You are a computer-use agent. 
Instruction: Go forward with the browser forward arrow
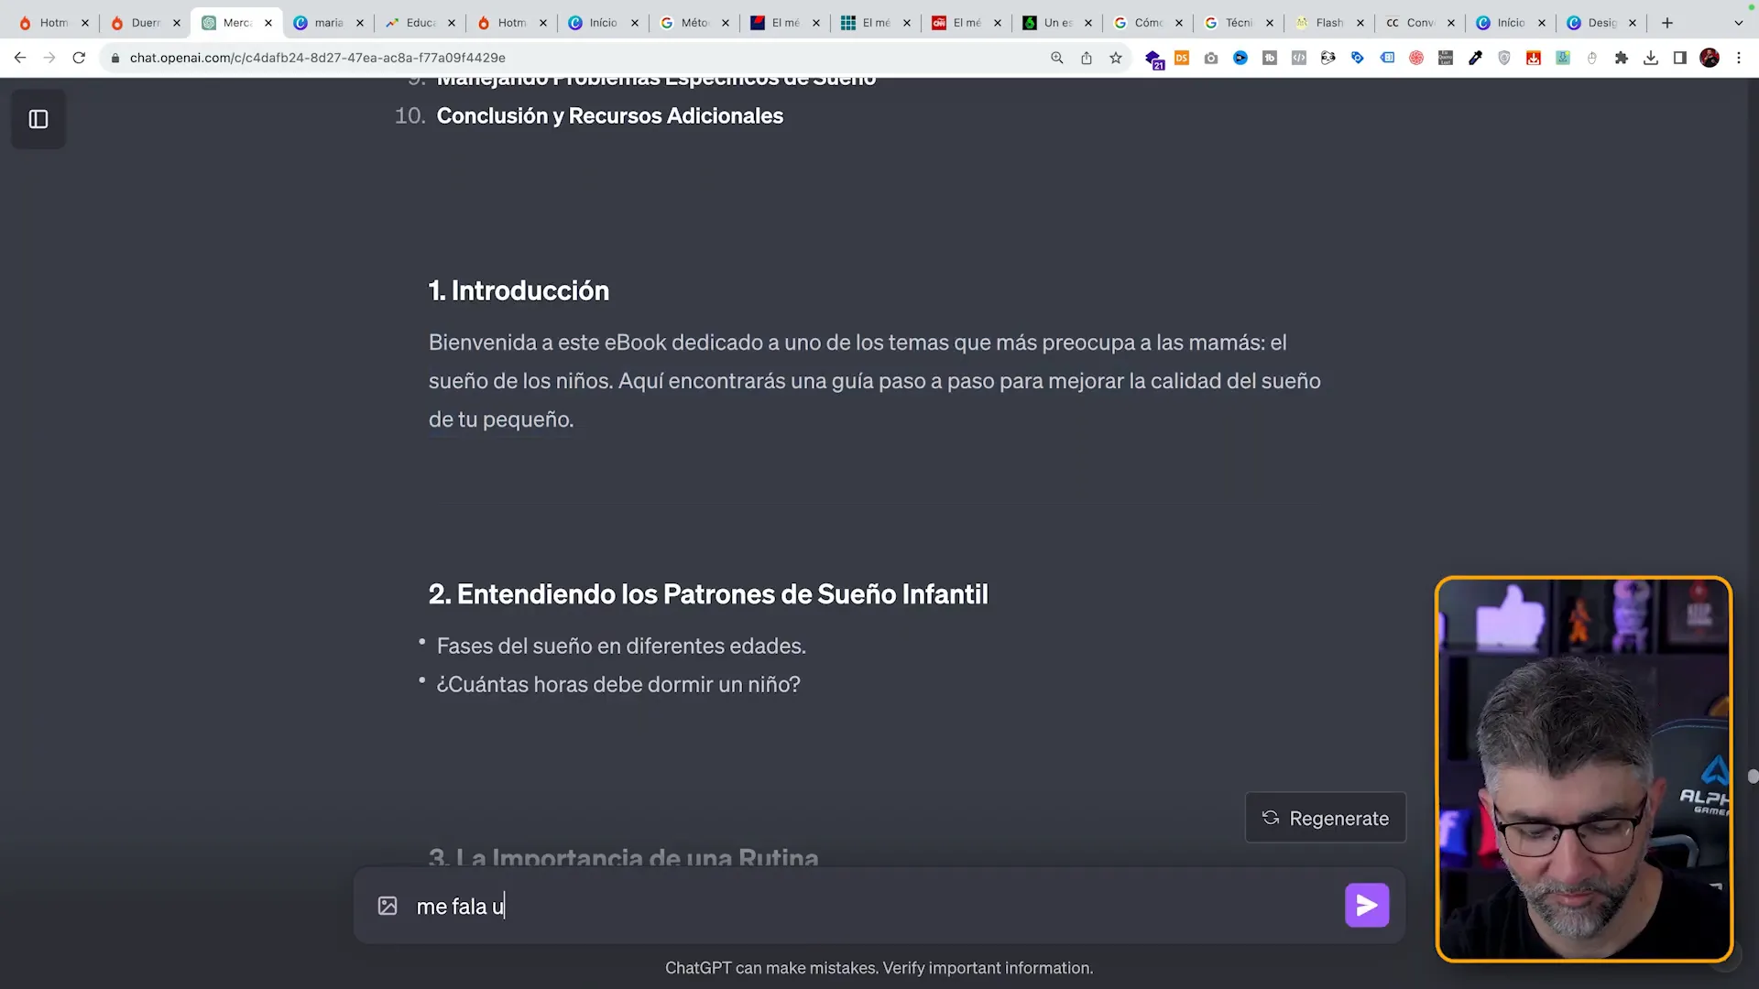pos(49,58)
